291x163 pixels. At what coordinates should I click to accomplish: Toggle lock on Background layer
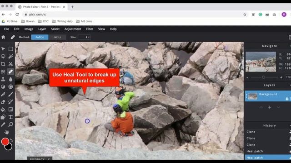pos(287,99)
